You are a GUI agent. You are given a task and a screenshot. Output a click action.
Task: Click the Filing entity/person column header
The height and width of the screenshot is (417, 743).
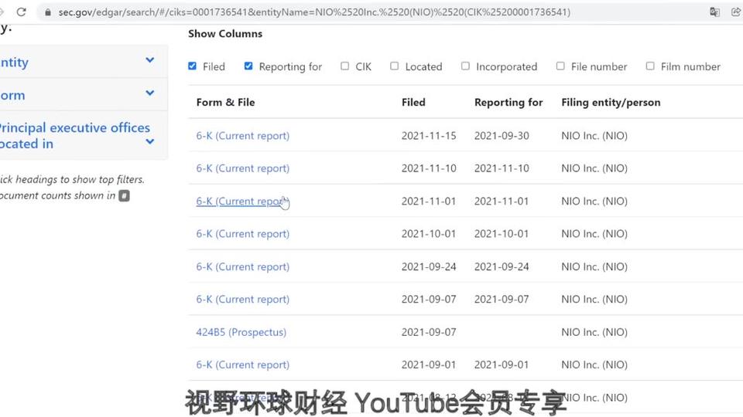coord(611,102)
